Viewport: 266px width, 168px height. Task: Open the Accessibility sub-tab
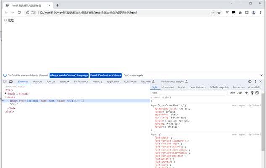click(255, 87)
